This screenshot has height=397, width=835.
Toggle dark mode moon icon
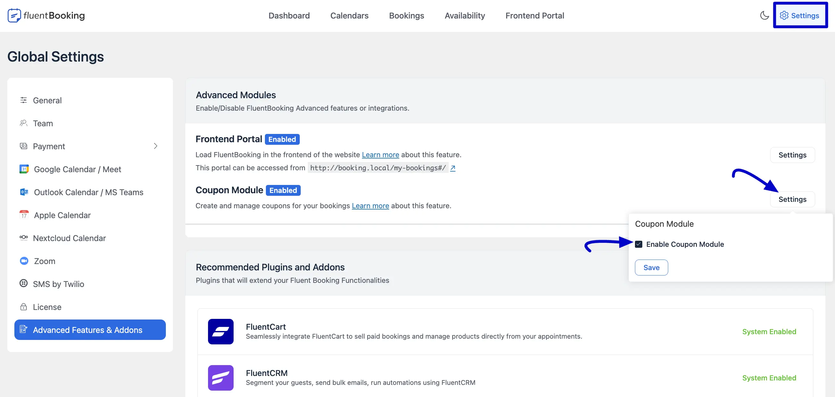click(764, 15)
